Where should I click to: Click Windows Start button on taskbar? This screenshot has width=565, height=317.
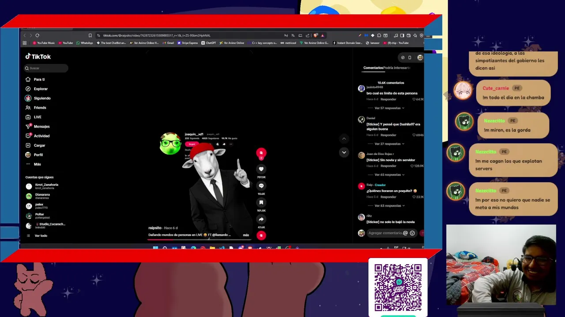[155, 248]
